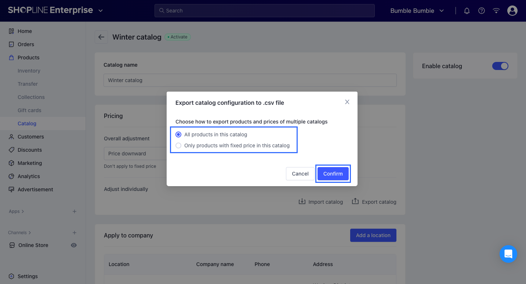526x284 pixels.
Task: Toggle the Enable catalog switch
Action: point(500,66)
